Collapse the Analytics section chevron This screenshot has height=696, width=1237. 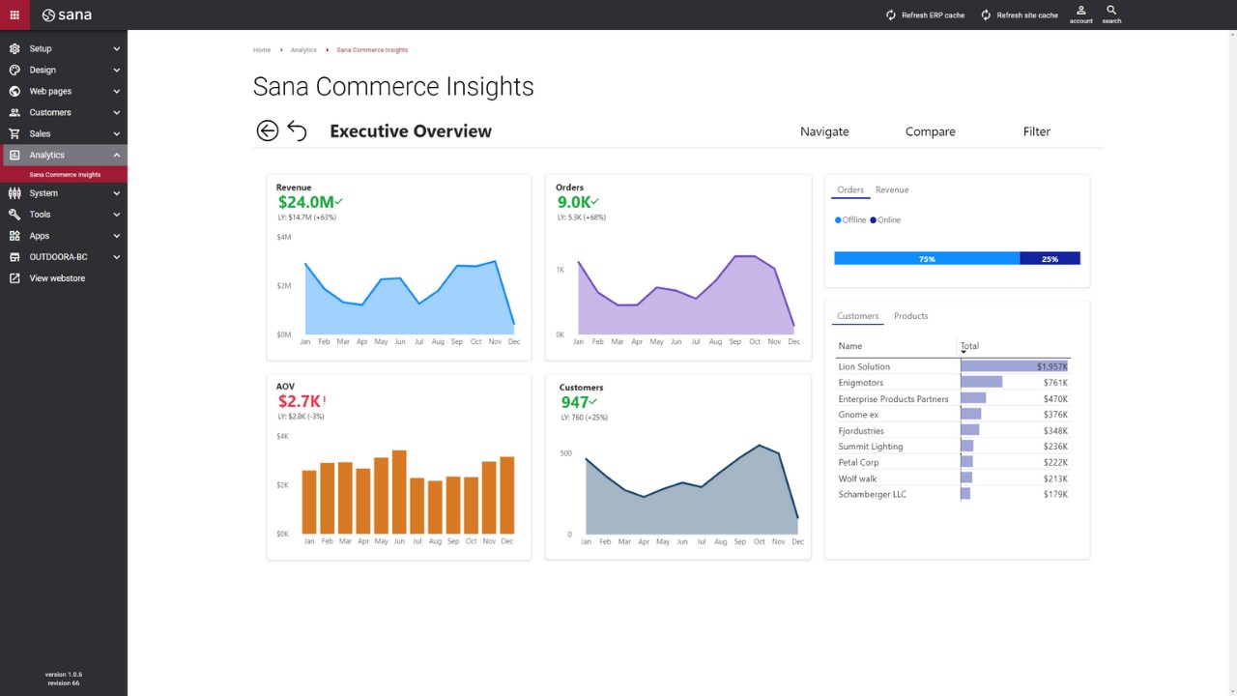117,155
